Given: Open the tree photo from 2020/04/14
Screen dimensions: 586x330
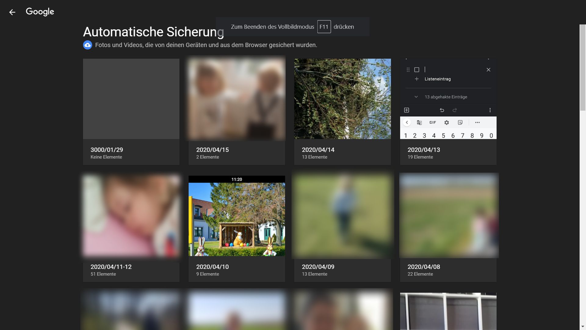Looking at the screenshot, I should [342, 99].
